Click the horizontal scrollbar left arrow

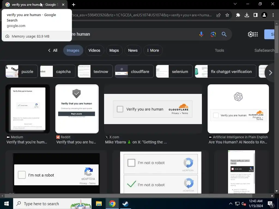pyautogui.click(x=2, y=196)
